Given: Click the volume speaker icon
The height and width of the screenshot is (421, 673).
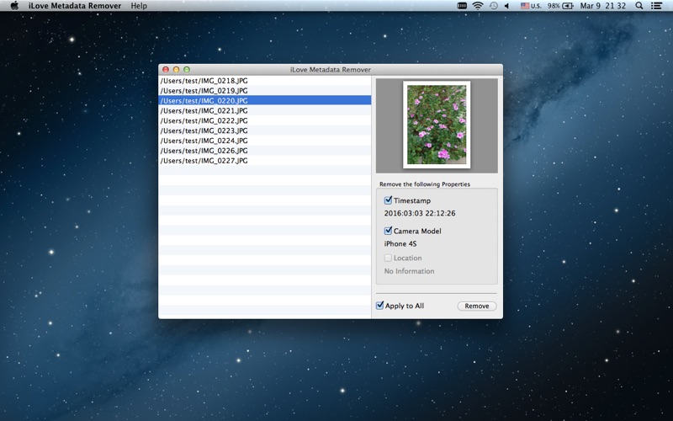Looking at the screenshot, I should (x=507, y=6).
